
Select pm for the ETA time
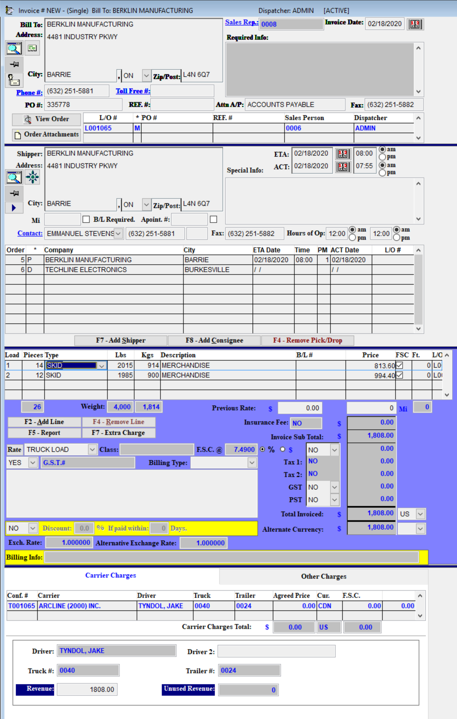382,157
